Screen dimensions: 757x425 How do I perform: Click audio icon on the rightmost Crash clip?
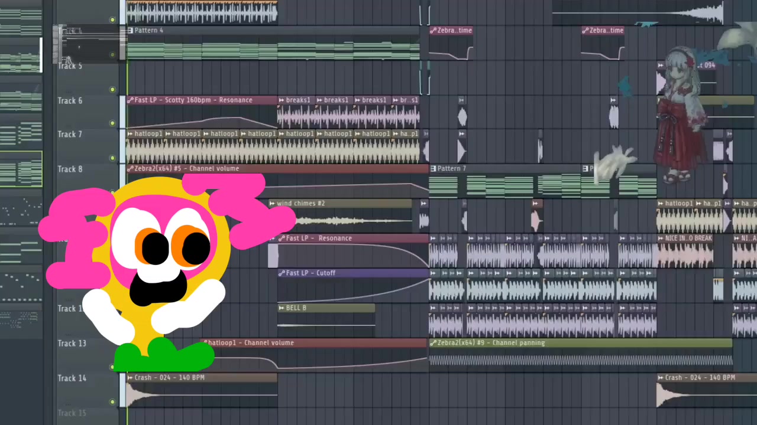[661, 378]
